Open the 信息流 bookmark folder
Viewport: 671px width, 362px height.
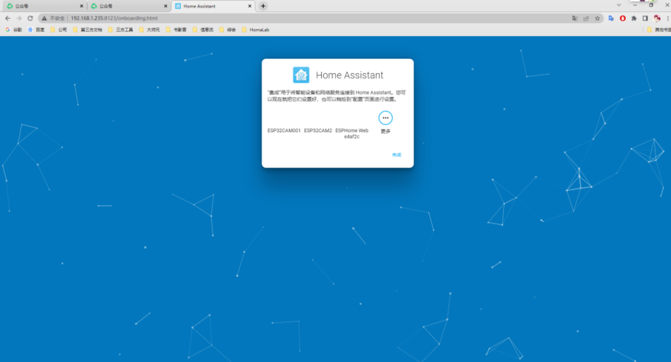point(203,29)
